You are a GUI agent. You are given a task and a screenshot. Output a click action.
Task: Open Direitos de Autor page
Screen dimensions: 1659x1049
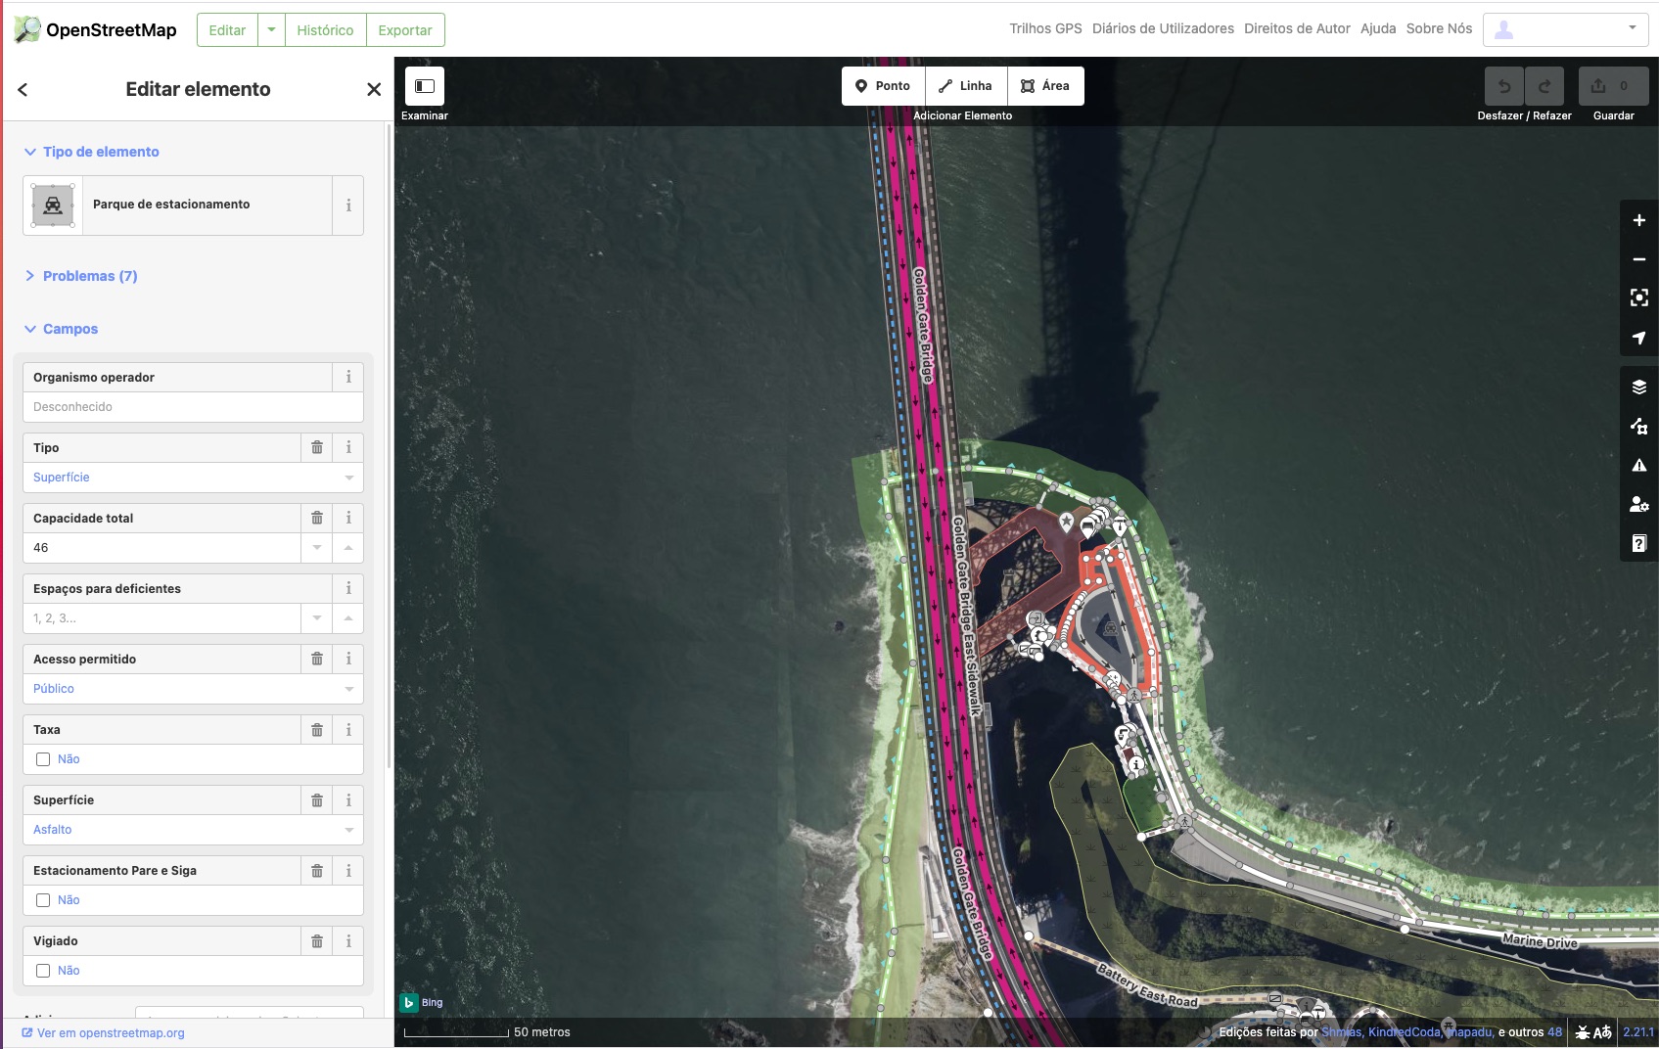(x=1297, y=28)
